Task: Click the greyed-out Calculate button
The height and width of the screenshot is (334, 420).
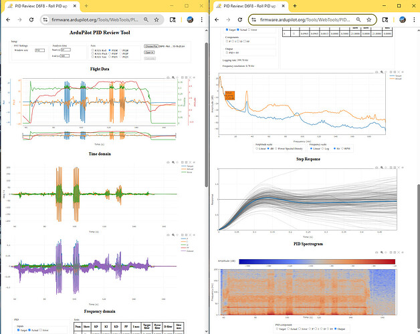Action: pyautogui.click(x=150, y=58)
